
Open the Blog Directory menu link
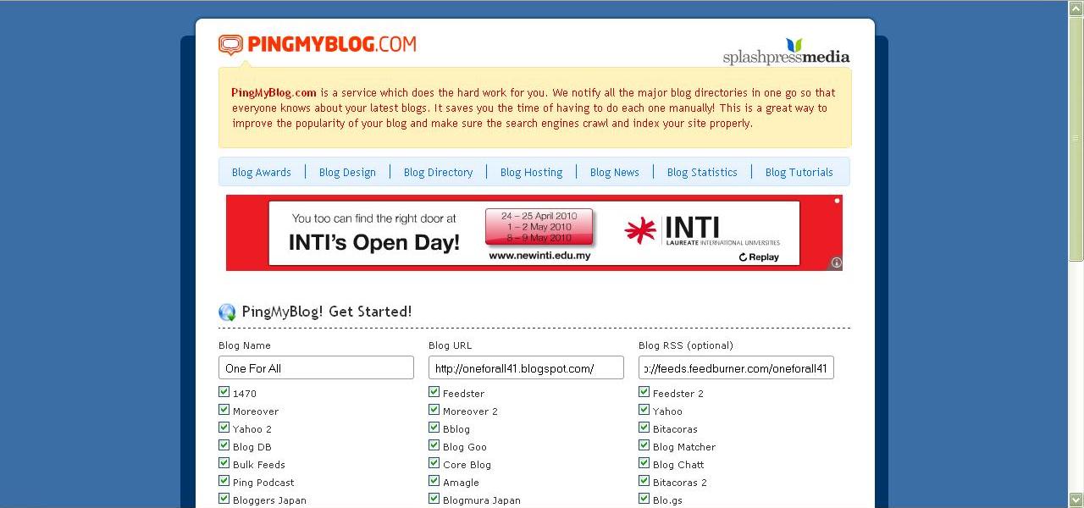[438, 172]
